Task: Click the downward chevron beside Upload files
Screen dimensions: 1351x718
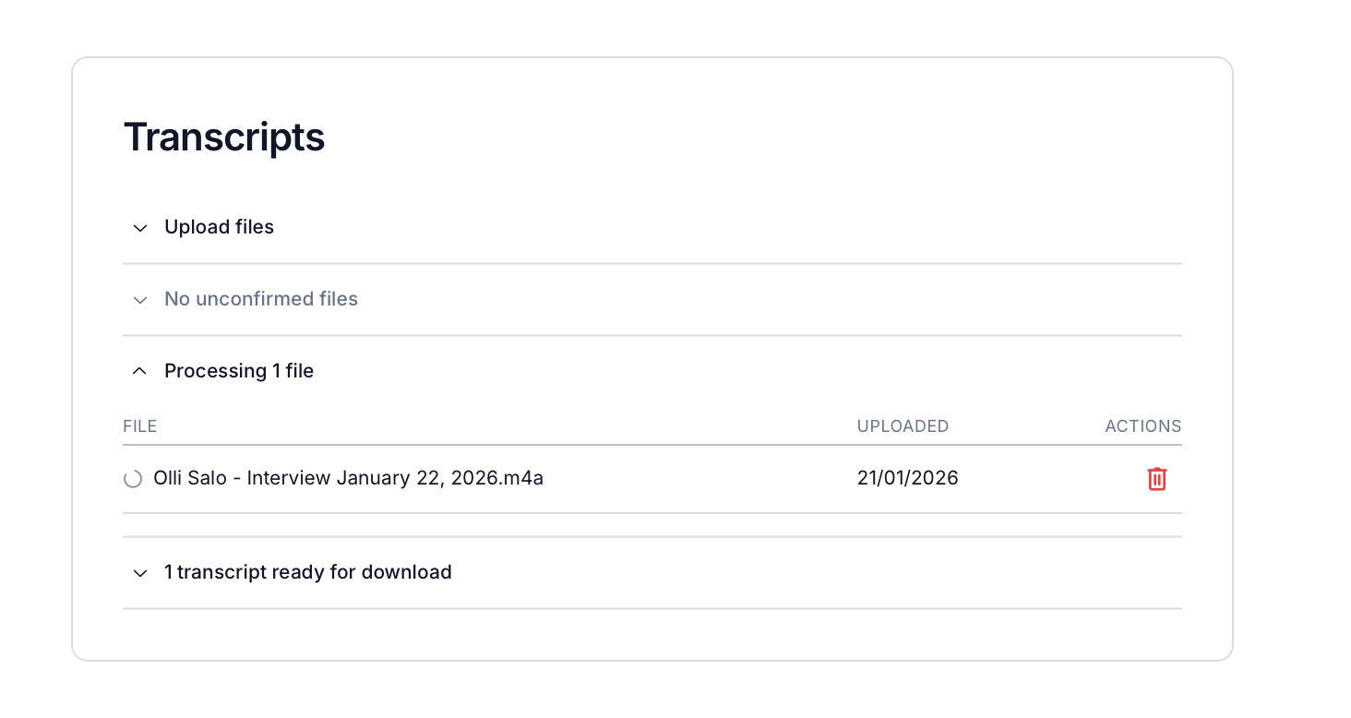Action: tap(139, 228)
